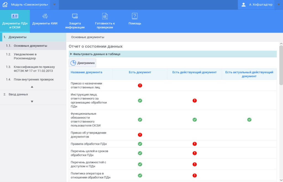Click green check in актуальный действующий документ column
The width and height of the screenshot is (283, 182).
pyautogui.click(x=249, y=119)
